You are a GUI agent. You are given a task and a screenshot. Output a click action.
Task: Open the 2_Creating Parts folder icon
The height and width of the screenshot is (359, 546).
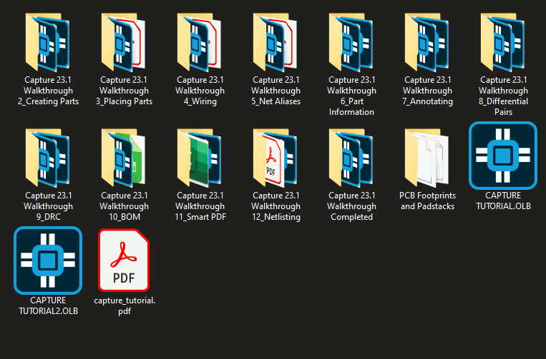(48, 42)
